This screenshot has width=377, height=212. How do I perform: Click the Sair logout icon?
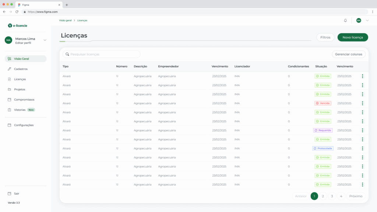(9, 194)
